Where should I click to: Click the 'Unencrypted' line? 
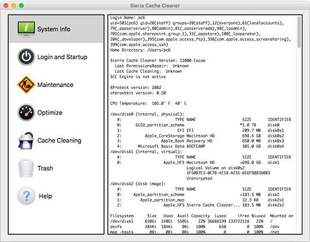199,179
